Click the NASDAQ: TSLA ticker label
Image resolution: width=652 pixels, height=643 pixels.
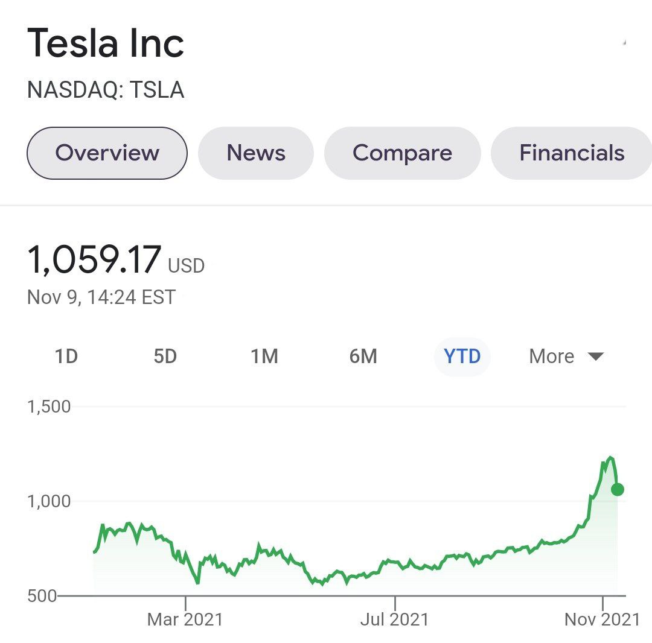[x=106, y=89]
